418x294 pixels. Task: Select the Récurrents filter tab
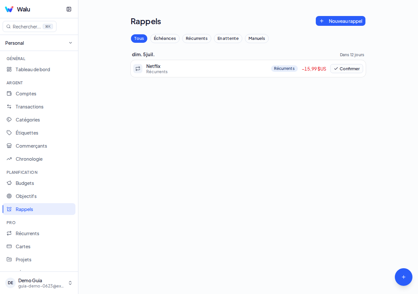pyautogui.click(x=197, y=39)
